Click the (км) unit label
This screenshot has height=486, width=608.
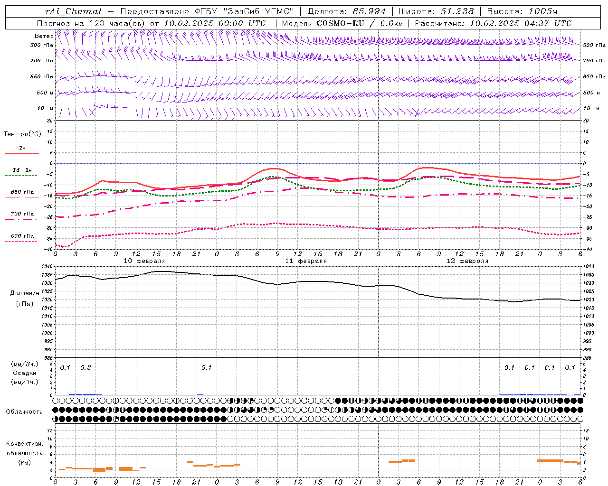coord(25,462)
